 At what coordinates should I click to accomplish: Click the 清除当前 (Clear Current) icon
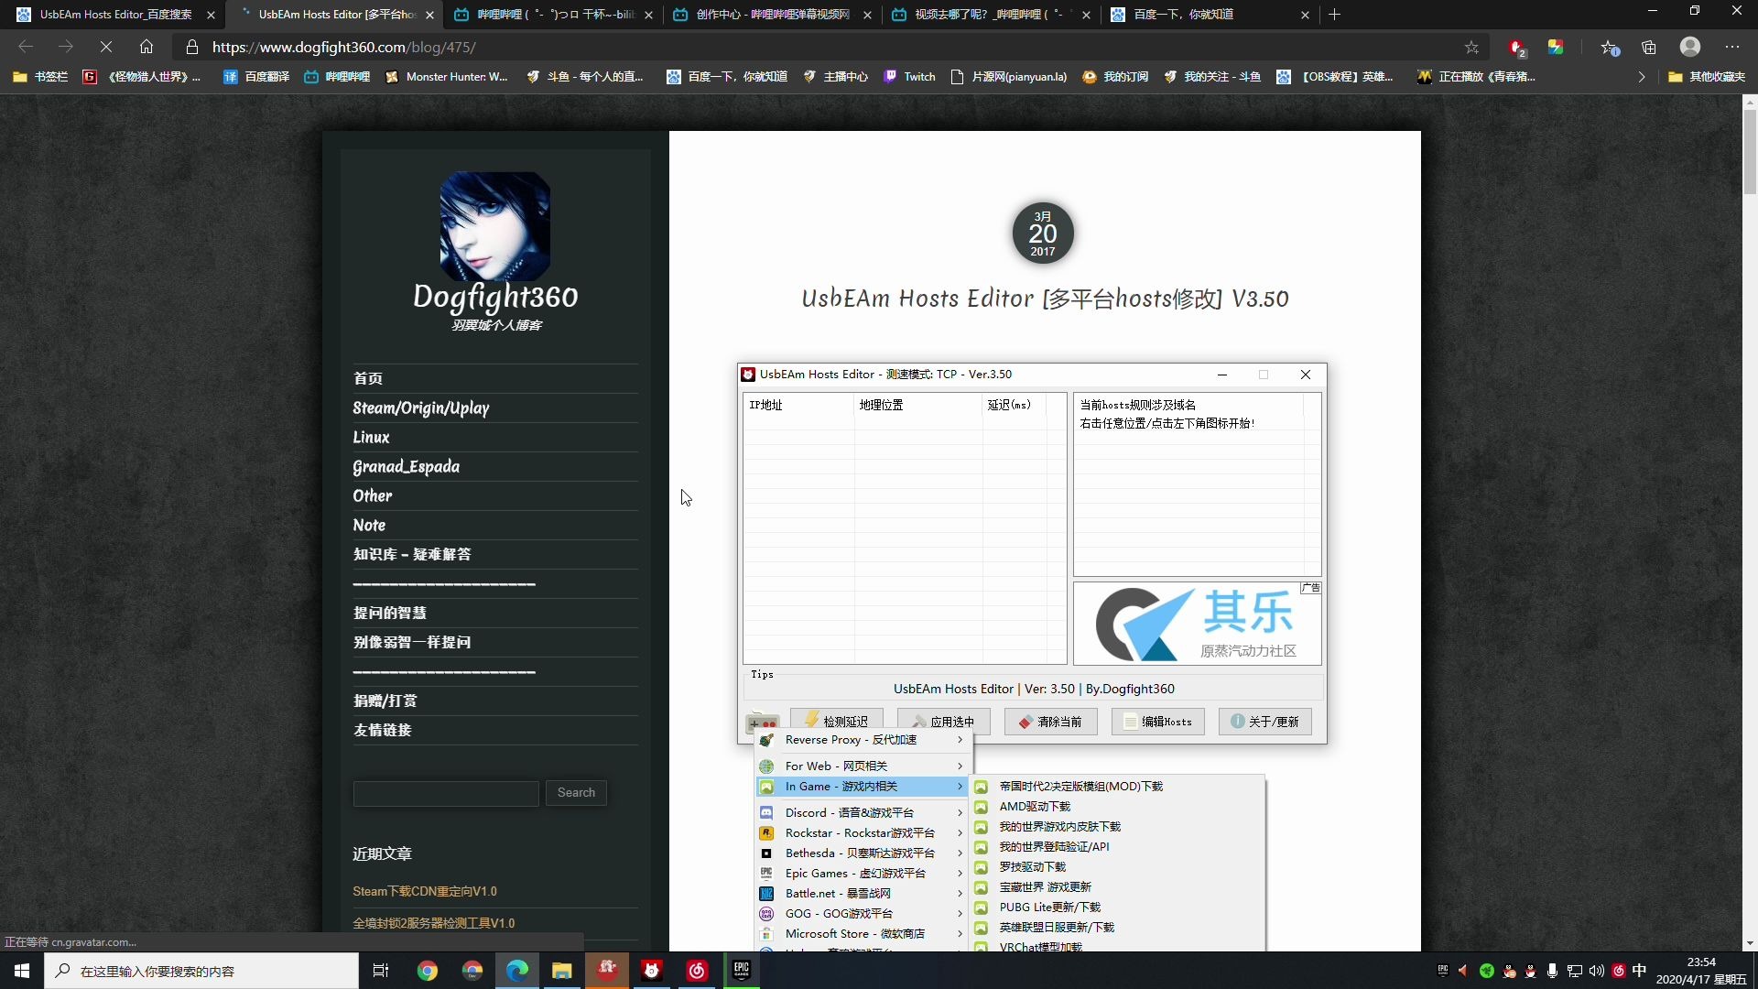pyautogui.click(x=1050, y=721)
